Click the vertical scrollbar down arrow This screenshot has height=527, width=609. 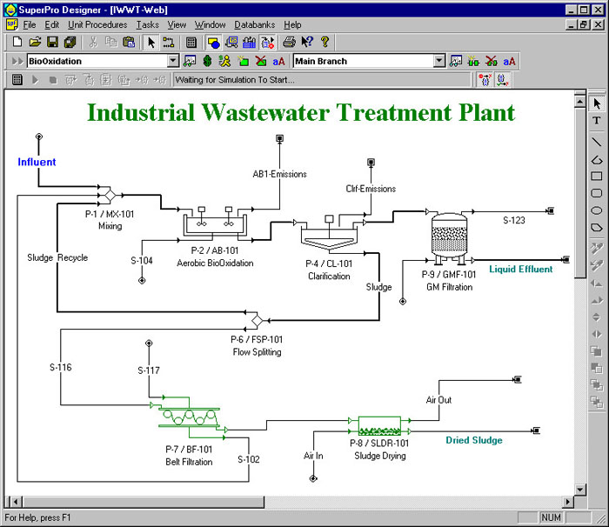pyautogui.click(x=579, y=489)
